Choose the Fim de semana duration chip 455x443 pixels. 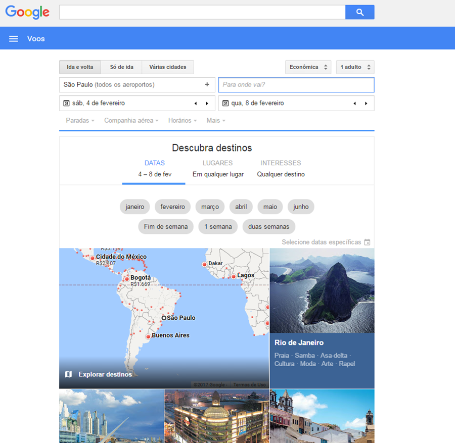click(166, 227)
